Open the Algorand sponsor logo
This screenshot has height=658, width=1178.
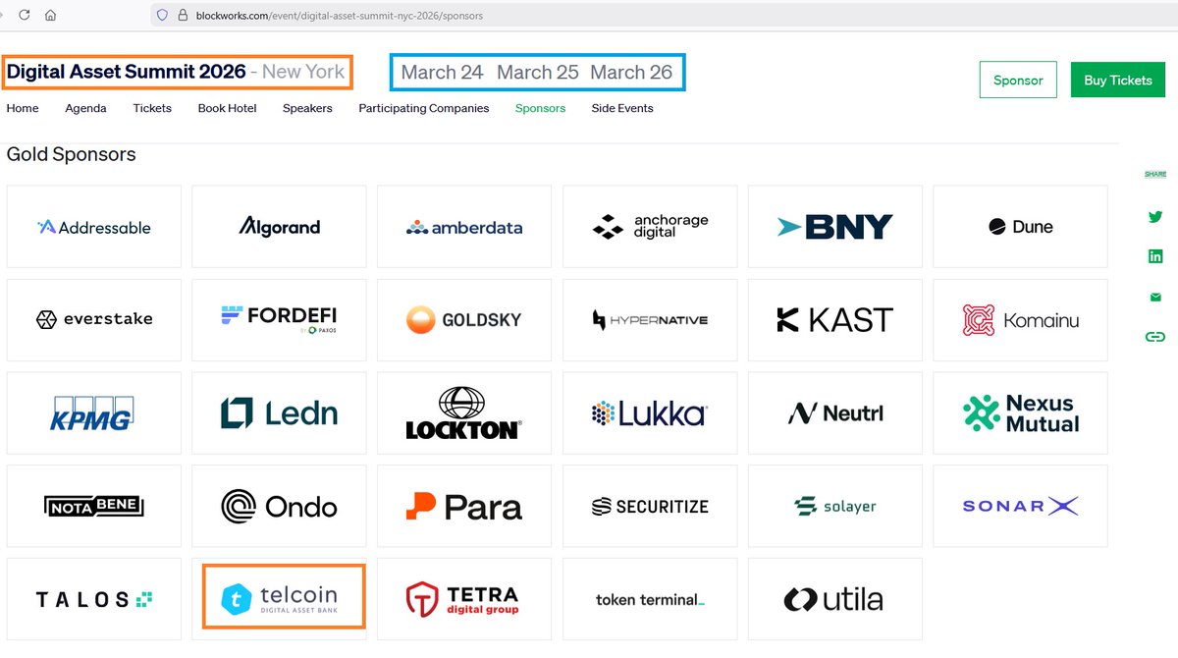(x=279, y=227)
